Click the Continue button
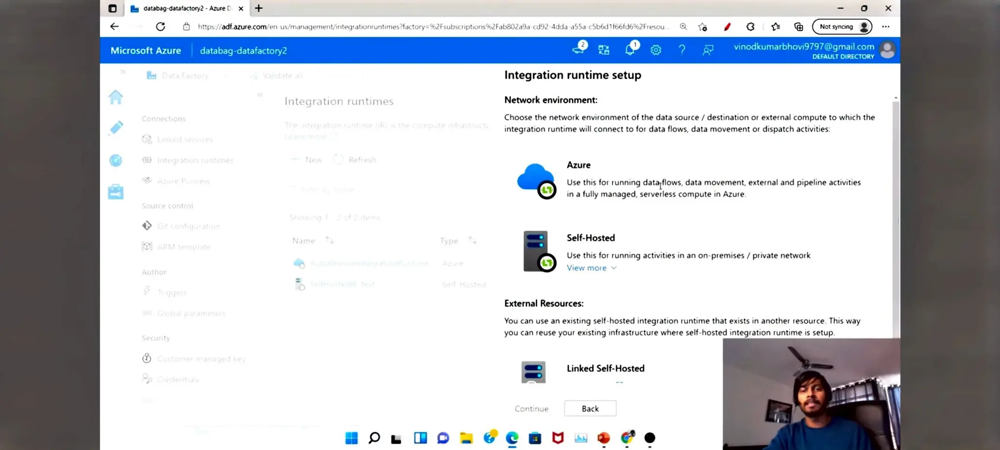Viewport: 1000px width, 450px height. [x=531, y=409]
